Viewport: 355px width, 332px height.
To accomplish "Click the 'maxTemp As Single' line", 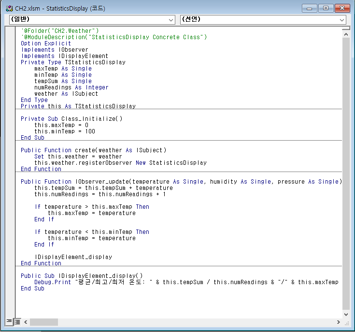I will [63, 69].
